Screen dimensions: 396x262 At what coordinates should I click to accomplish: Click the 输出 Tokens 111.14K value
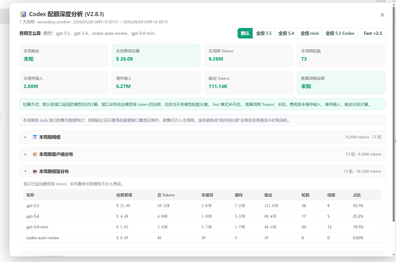(218, 86)
